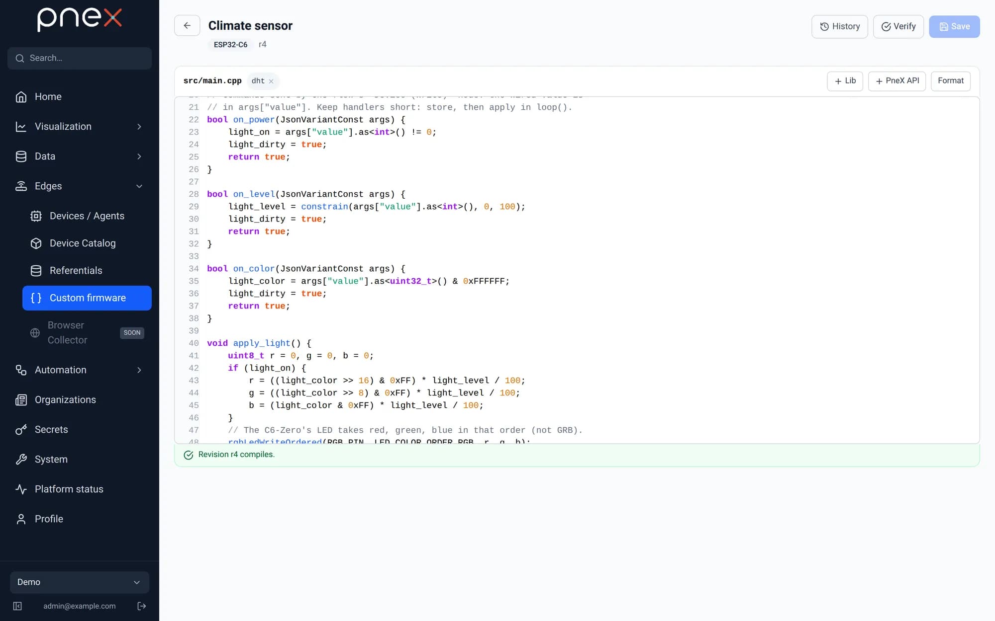Click the Profile user icon
Viewport: 995px width, 621px height.
(21, 519)
